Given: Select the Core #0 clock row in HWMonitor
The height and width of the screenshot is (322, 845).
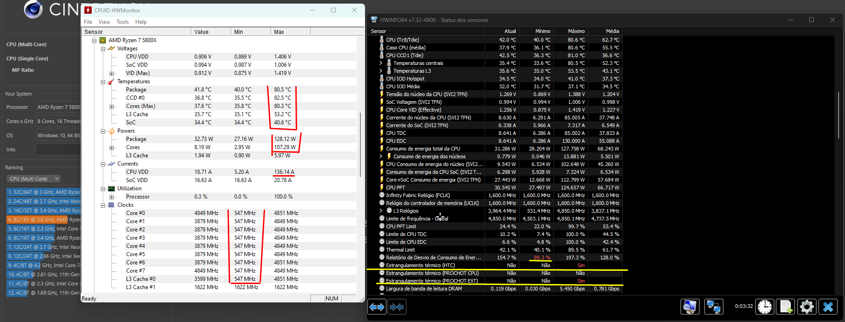Looking at the screenshot, I should [219, 213].
